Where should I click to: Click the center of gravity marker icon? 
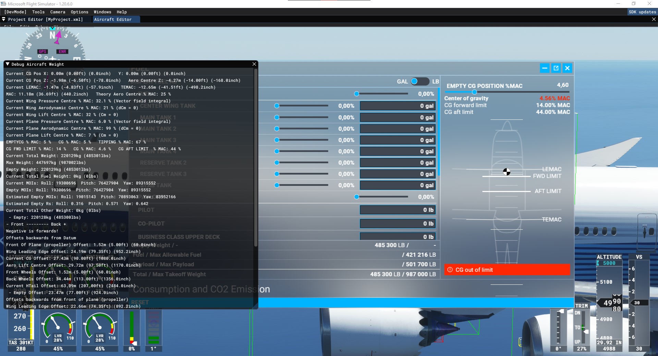(x=507, y=172)
